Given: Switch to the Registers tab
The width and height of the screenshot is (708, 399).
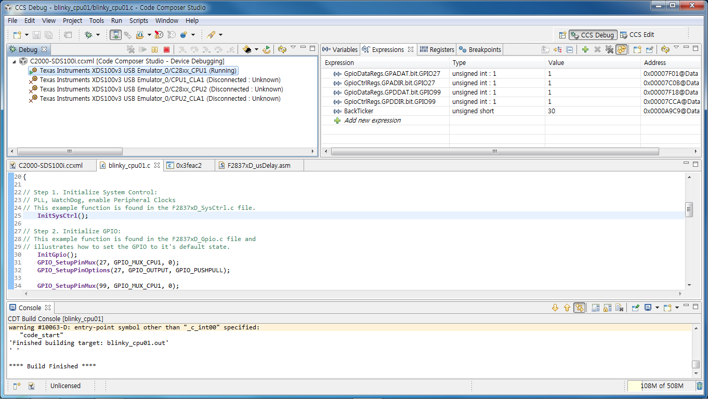Looking at the screenshot, I should [x=437, y=49].
